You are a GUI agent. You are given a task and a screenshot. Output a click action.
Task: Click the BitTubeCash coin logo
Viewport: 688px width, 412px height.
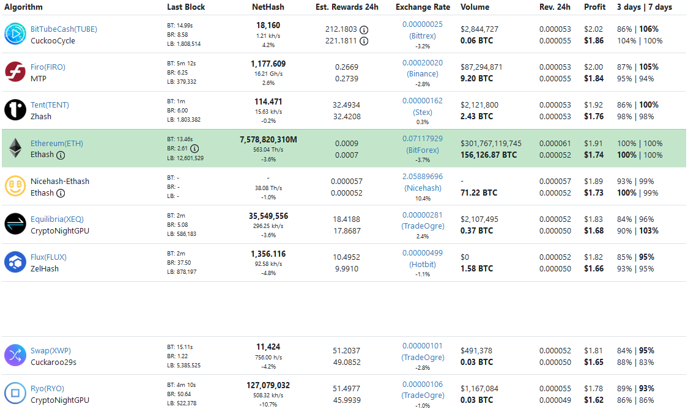[x=15, y=34]
